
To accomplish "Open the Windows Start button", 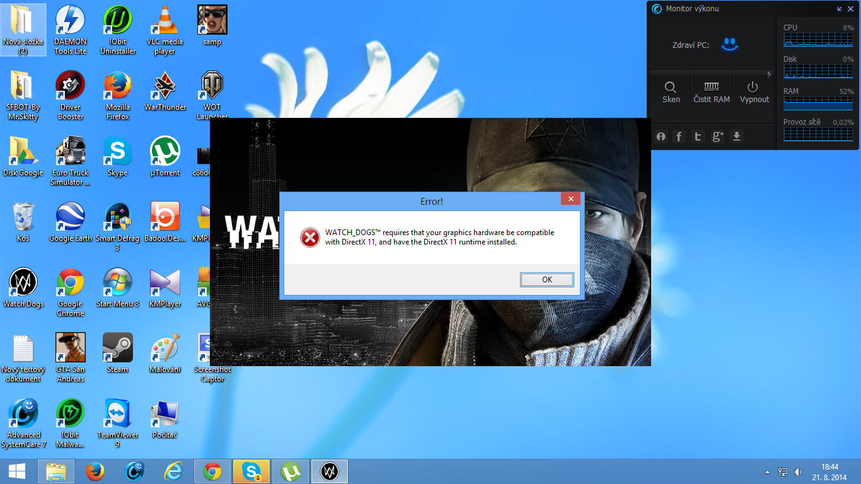I will 17,471.
